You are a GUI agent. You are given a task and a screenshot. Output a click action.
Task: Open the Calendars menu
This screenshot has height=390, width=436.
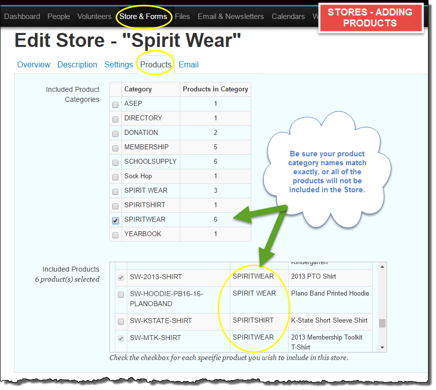click(x=288, y=16)
